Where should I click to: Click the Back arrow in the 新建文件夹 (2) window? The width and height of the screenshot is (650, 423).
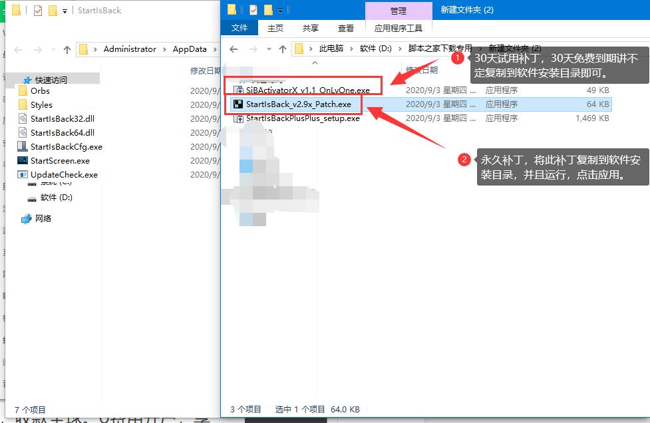point(234,49)
